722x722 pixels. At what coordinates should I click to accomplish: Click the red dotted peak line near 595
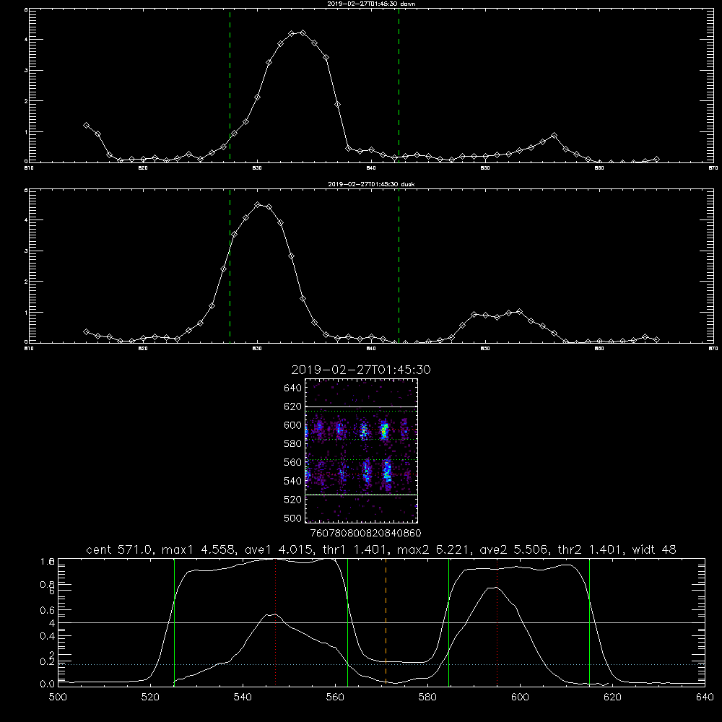497,622
